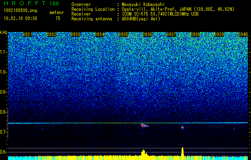Click the large red meteor echo near 0936

point(144,126)
